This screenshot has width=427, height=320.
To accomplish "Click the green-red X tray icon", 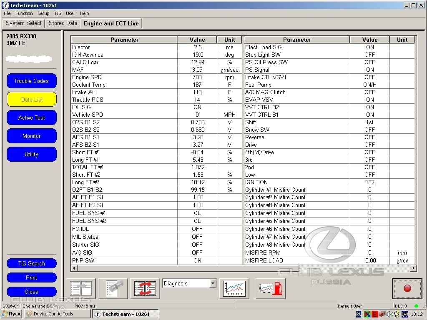I will tap(367, 314).
